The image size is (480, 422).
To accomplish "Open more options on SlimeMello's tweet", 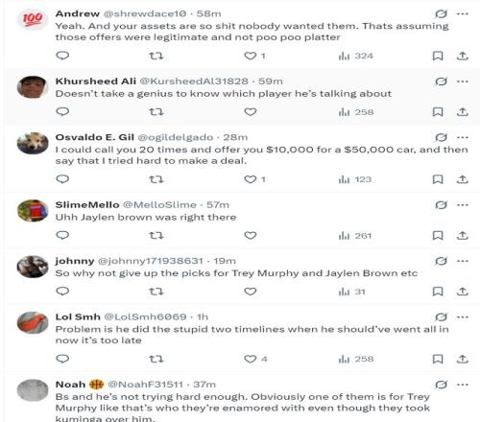I will (x=463, y=205).
